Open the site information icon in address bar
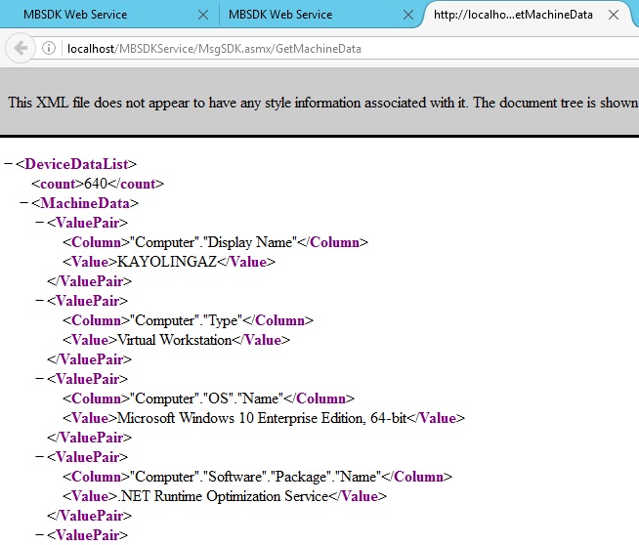 [49, 49]
